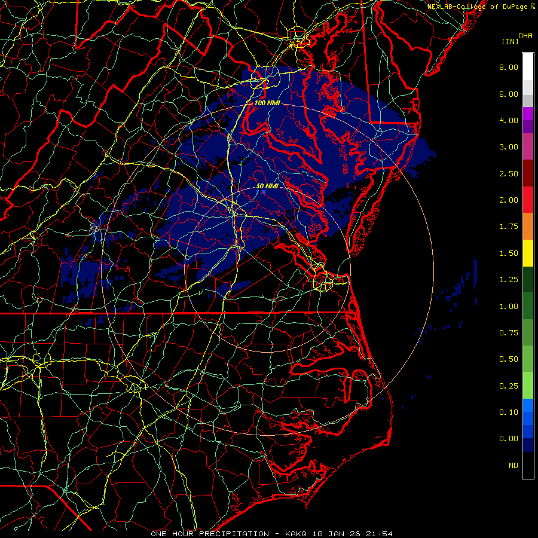Click the 1.50 legend value

509,253
